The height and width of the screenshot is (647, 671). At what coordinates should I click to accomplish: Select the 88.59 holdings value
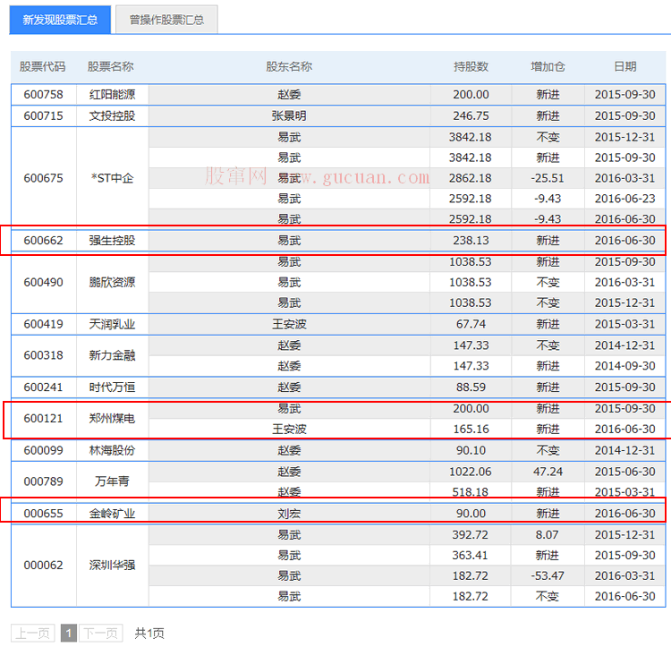coord(471,387)
